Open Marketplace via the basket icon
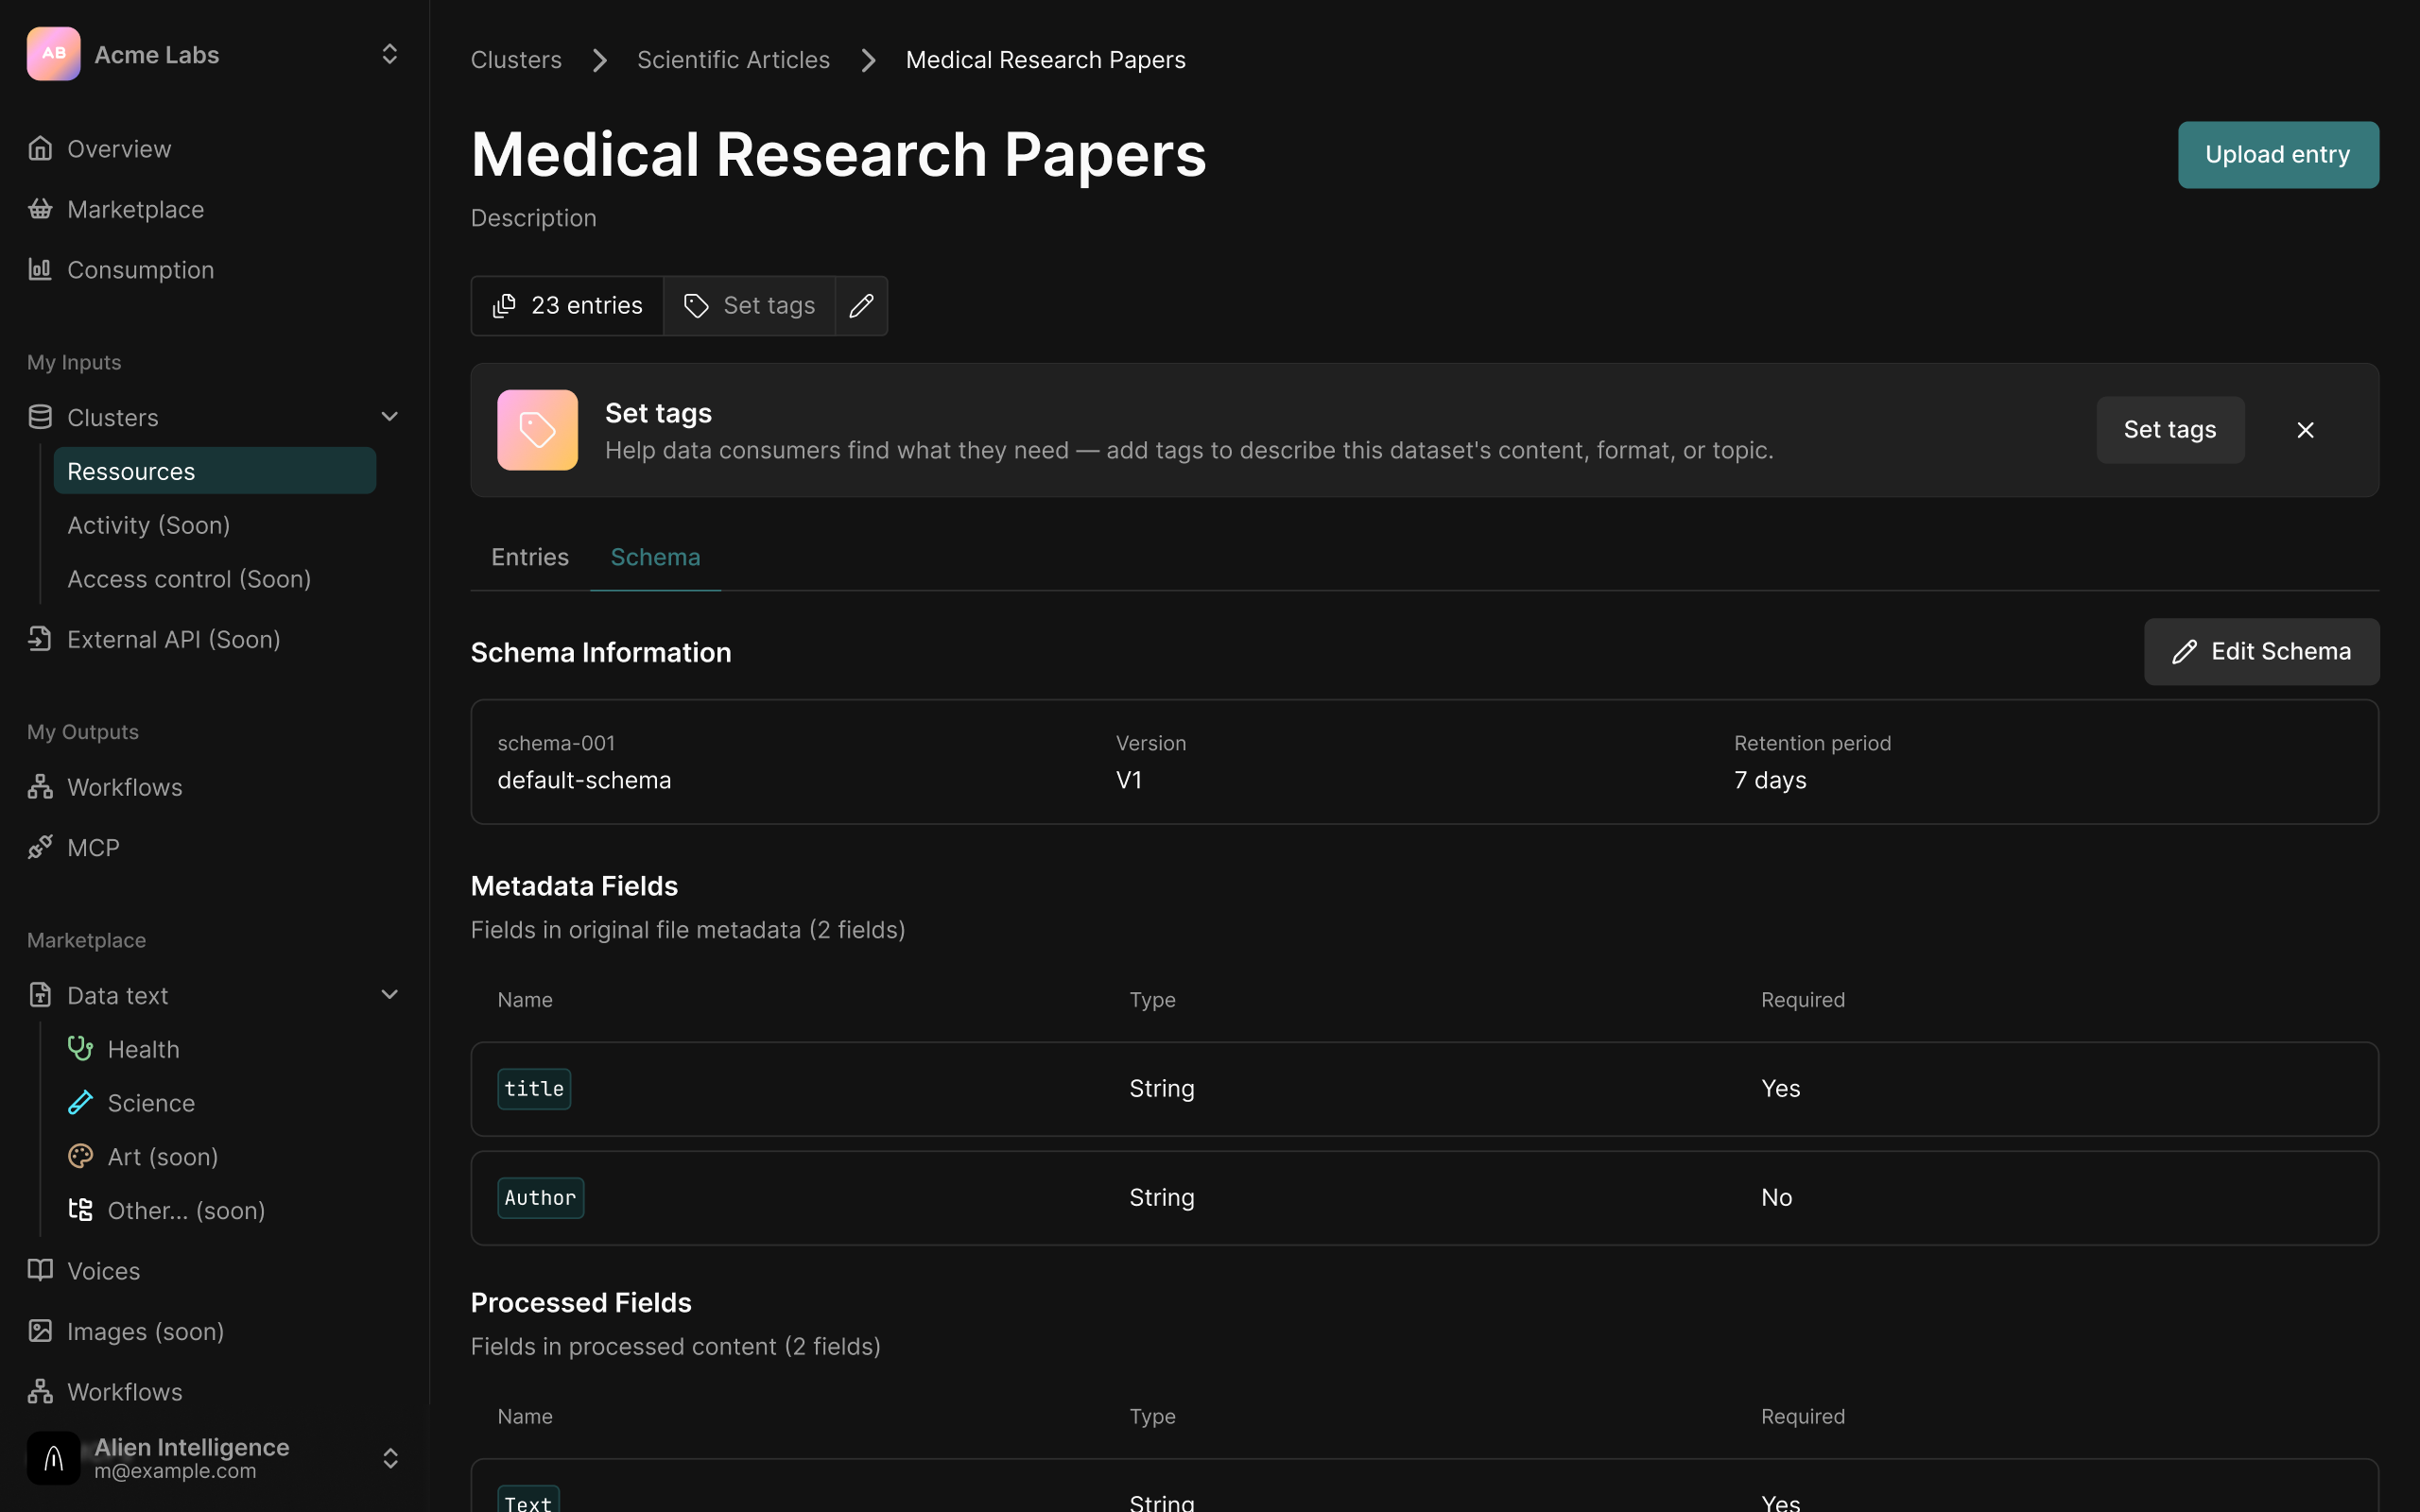The height and width of the screenshot is (1512, 2420). pos(40,209)
